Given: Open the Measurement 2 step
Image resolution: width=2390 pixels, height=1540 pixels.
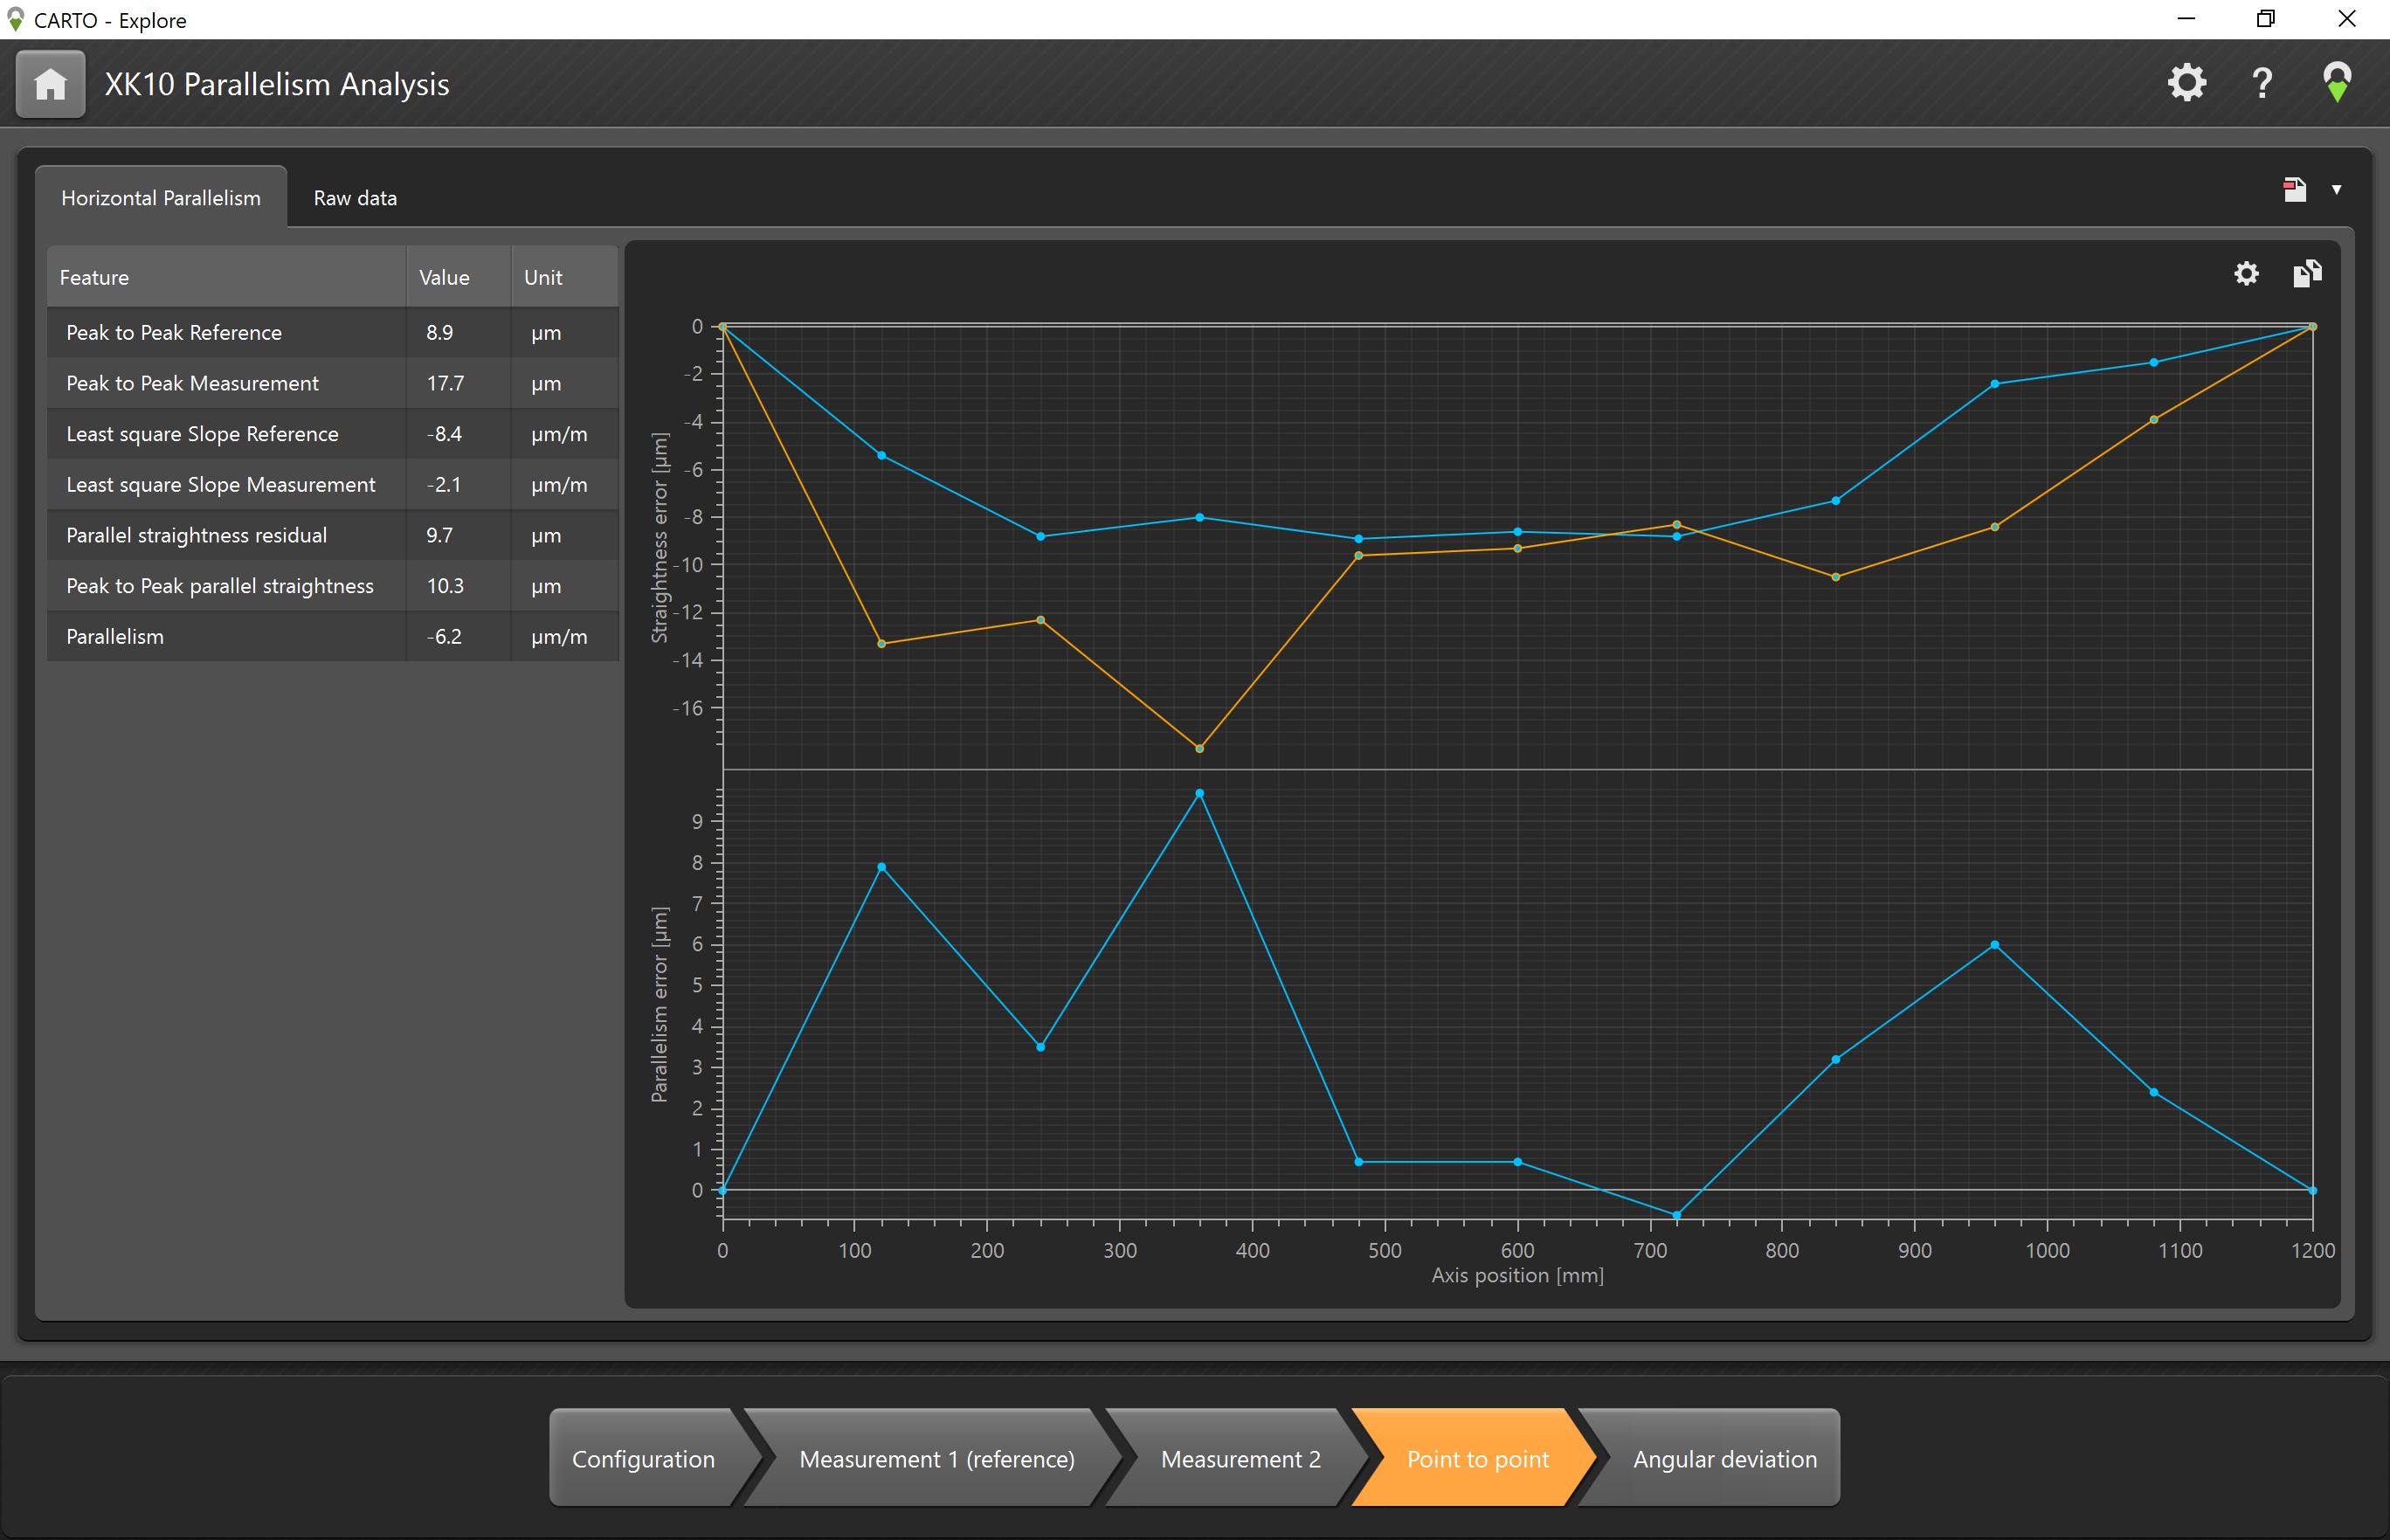Looking at the screenshot, I should click(x=1240, y=1459).
